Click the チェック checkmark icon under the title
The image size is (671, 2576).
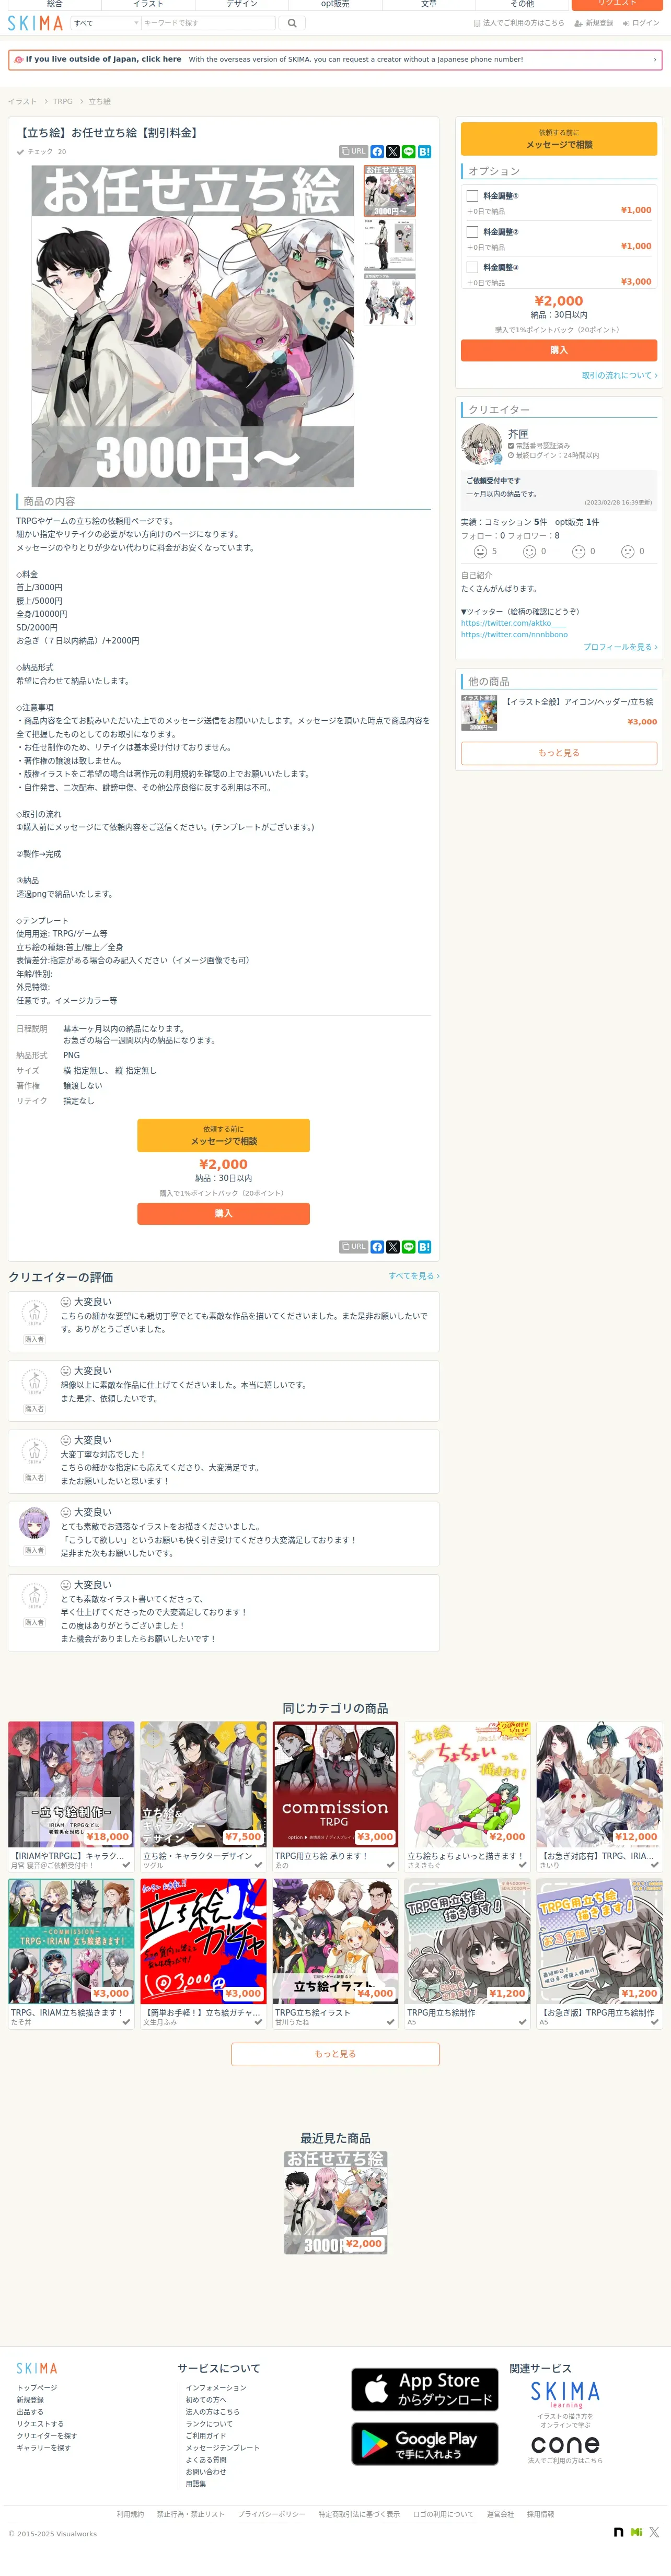tap(20, 152)
